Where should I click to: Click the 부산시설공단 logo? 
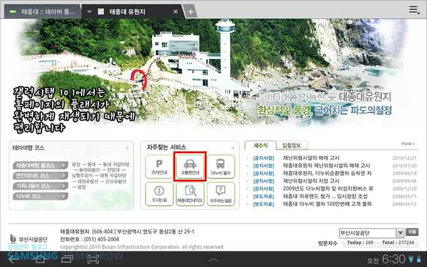[x=28, y=239]
